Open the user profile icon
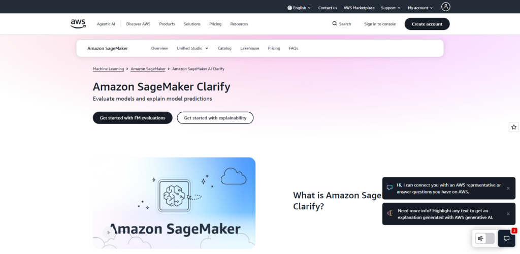 click(x=446, y=7)
